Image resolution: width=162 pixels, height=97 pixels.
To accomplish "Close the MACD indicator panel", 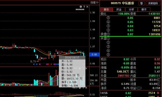I will pos(86,88).
